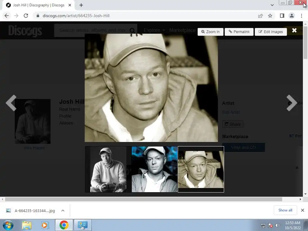
Task: Select the third sepia thumbnail
Action: tap(201, 169)
